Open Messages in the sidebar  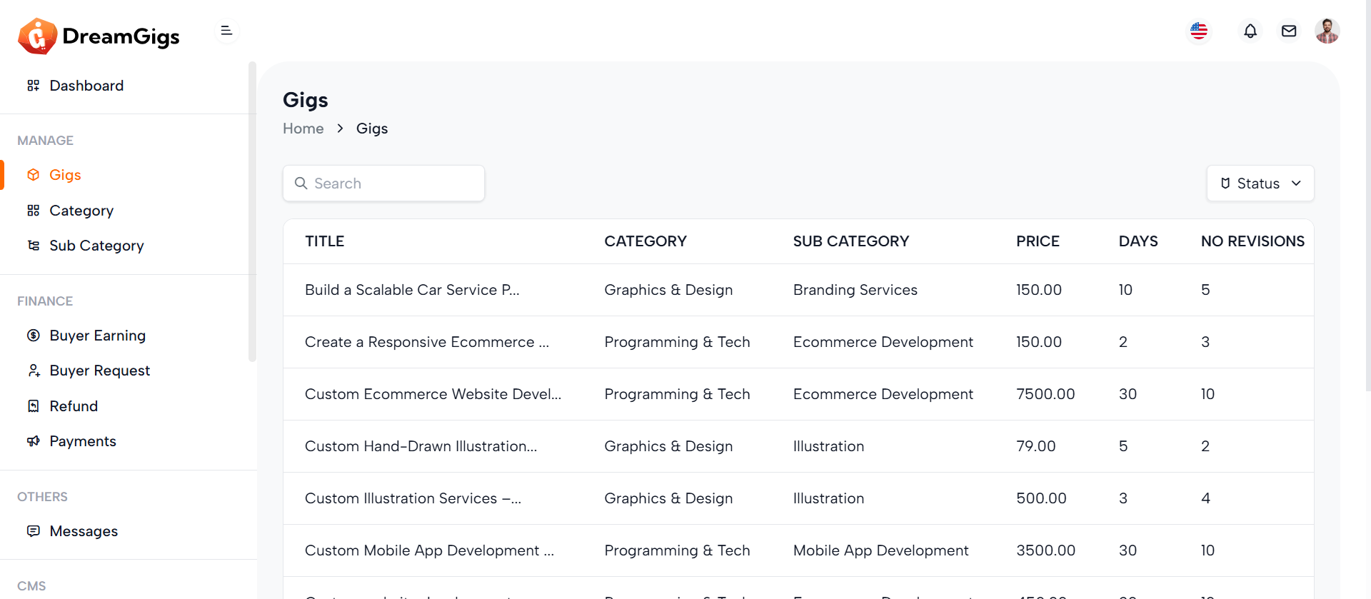point(84,531)
